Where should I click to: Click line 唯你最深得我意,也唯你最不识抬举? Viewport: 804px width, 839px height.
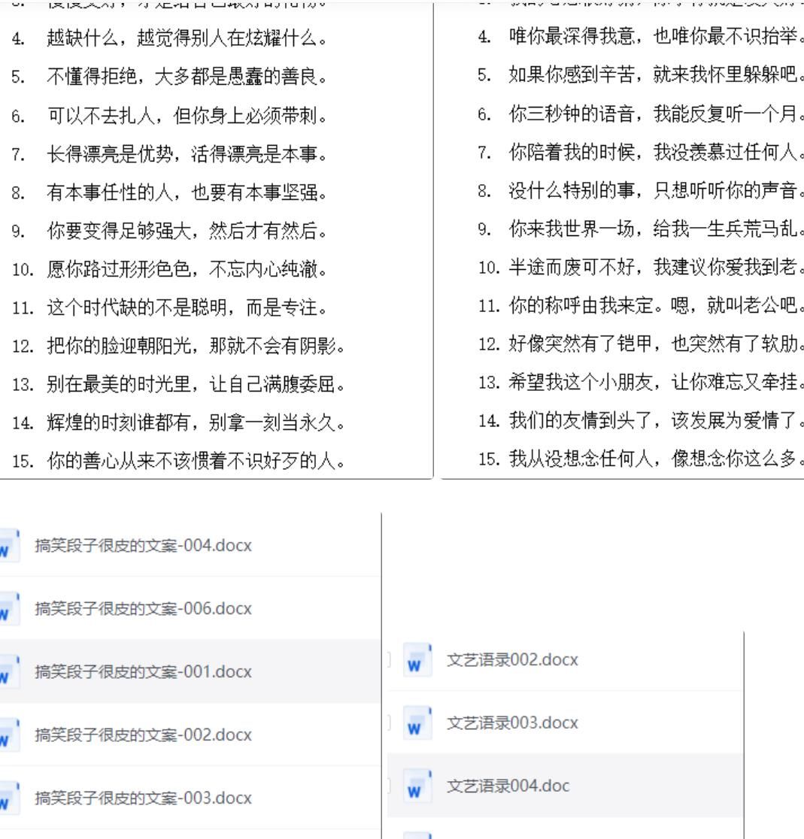[657, 36]
